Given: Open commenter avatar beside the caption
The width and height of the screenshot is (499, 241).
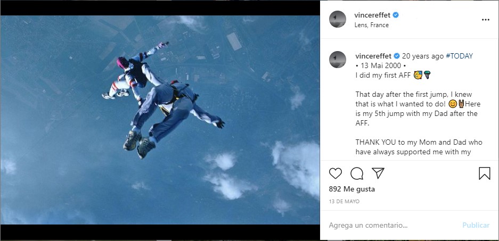Looking at the screenshot, I should point(338,60).
